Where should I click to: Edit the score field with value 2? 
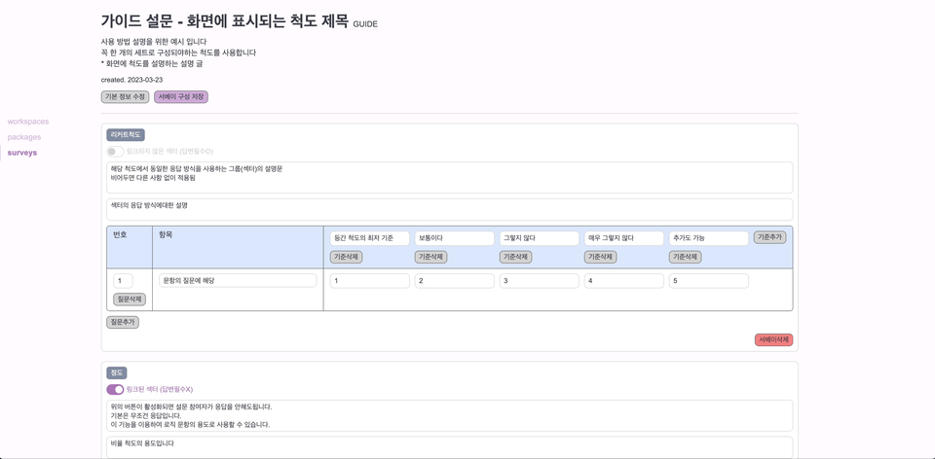455,281
